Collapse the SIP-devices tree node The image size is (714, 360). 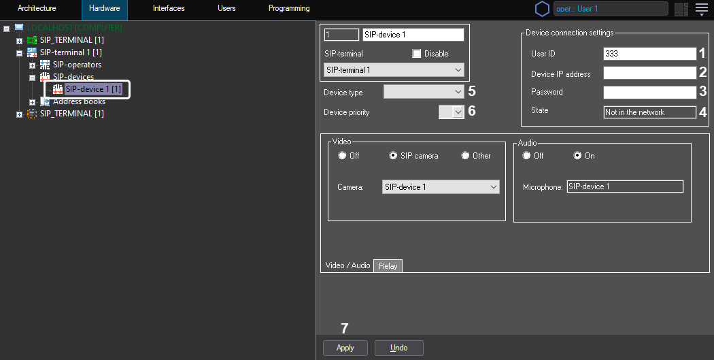[32, 77]
